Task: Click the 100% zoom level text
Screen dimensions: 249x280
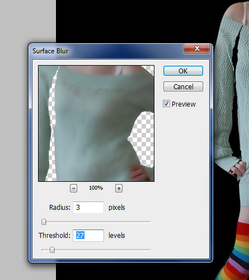Action: click(x=96, y=188)
